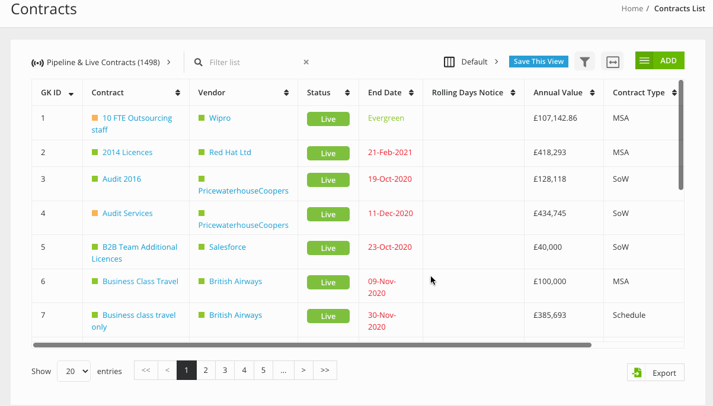Image resolution: width=713 pixels, height=406 pixels.
Task: Click the 19-Oct-2020 end date
Action: click(x=390, y=179)
